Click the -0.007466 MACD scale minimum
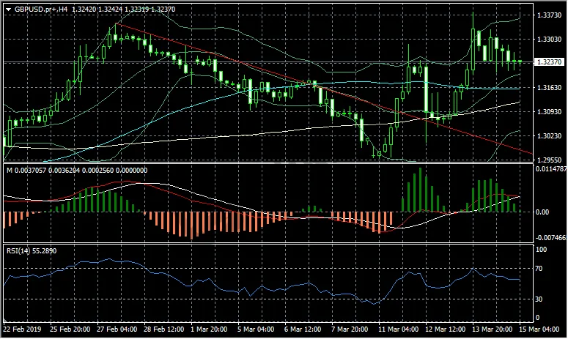Viewport: 568px width, 339px height. coord(550,238)
